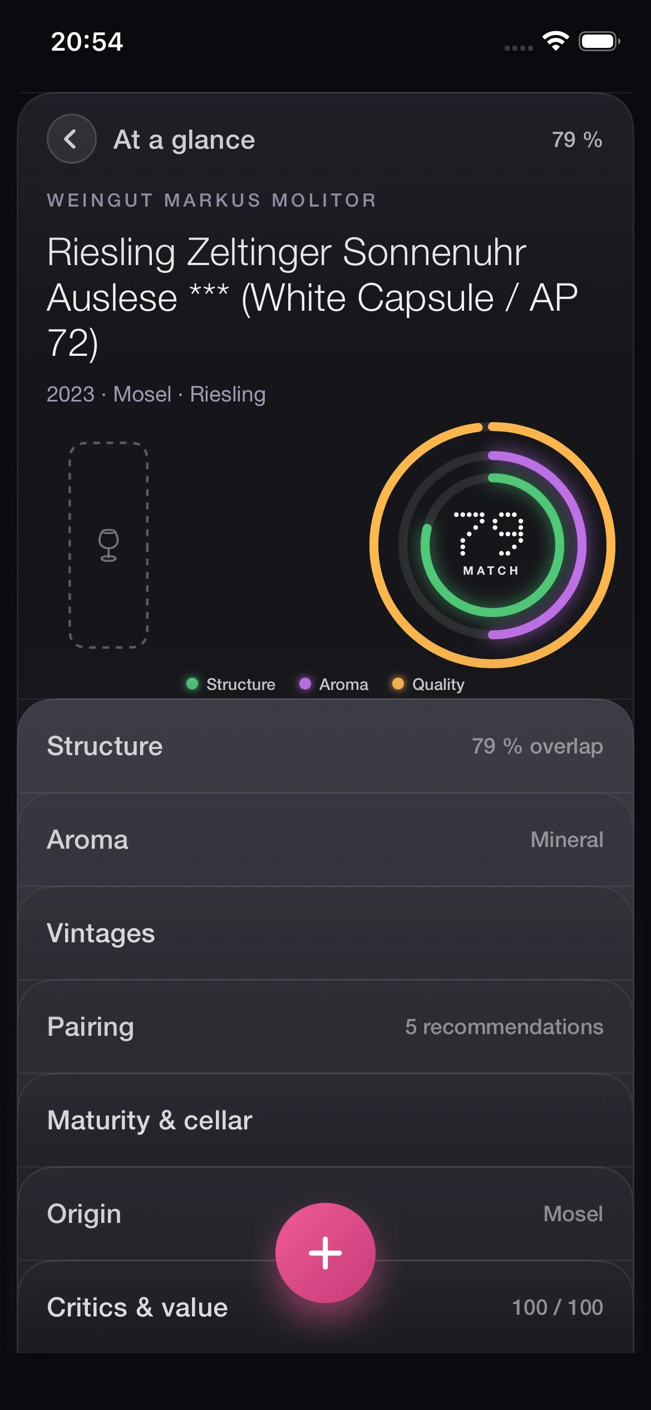Tap the Wi-Fi status icon
Viewport: 651px width, 1410px height.
[555, 41]
